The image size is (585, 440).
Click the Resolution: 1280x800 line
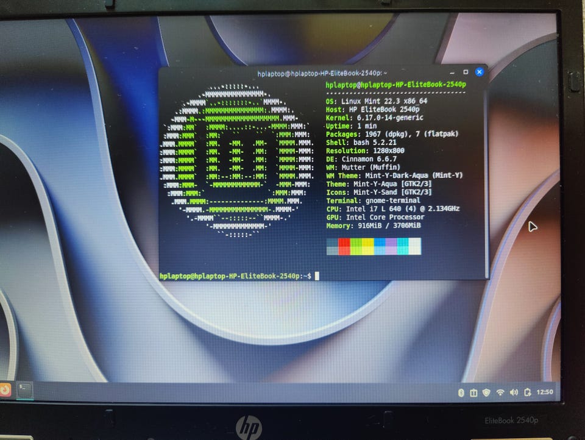365,151
